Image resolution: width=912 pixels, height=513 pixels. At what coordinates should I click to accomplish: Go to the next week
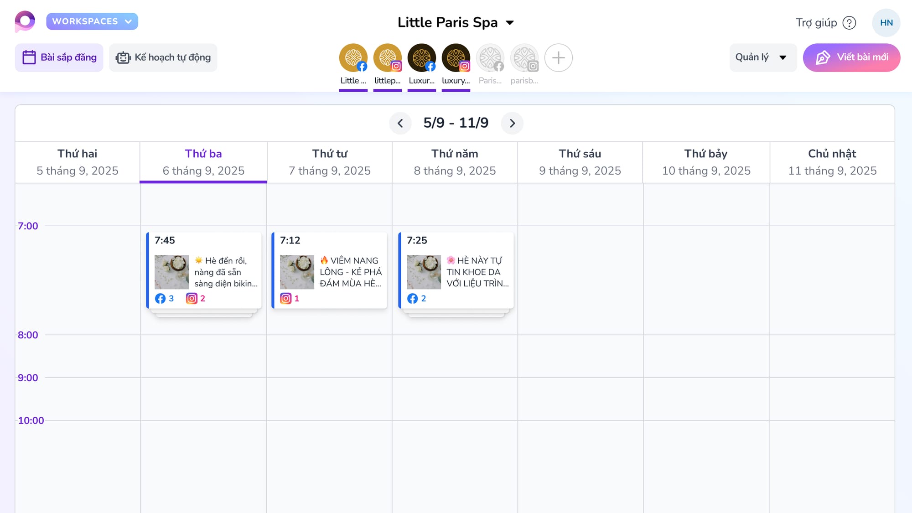point(512,123)
